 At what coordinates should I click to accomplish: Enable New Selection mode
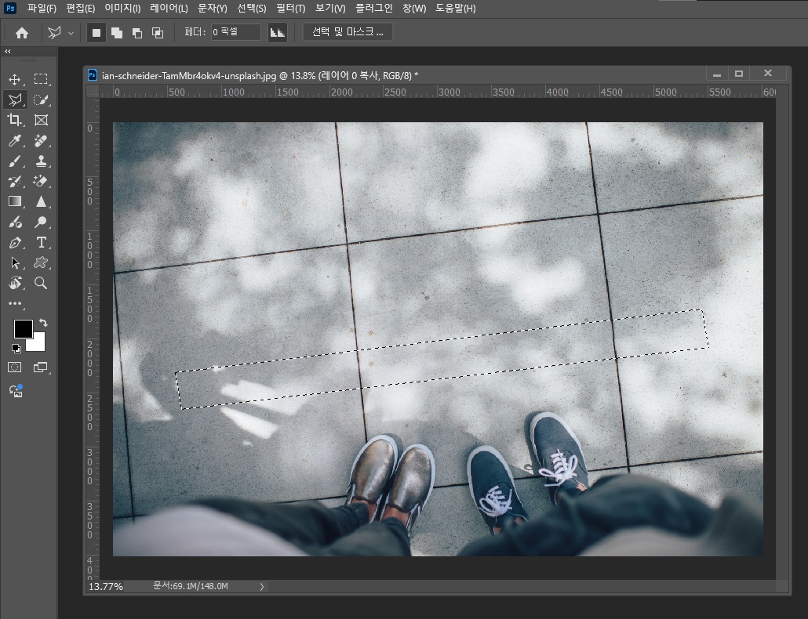click(x=96, y=33)
